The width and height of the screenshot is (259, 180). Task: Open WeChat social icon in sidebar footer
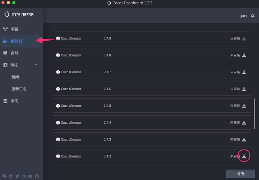click(x=4, y=176)
